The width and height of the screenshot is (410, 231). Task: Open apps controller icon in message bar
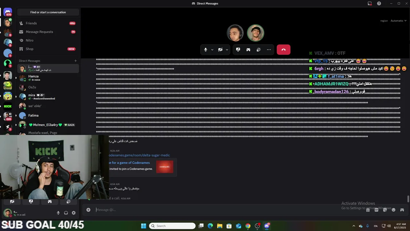point(402,210)
